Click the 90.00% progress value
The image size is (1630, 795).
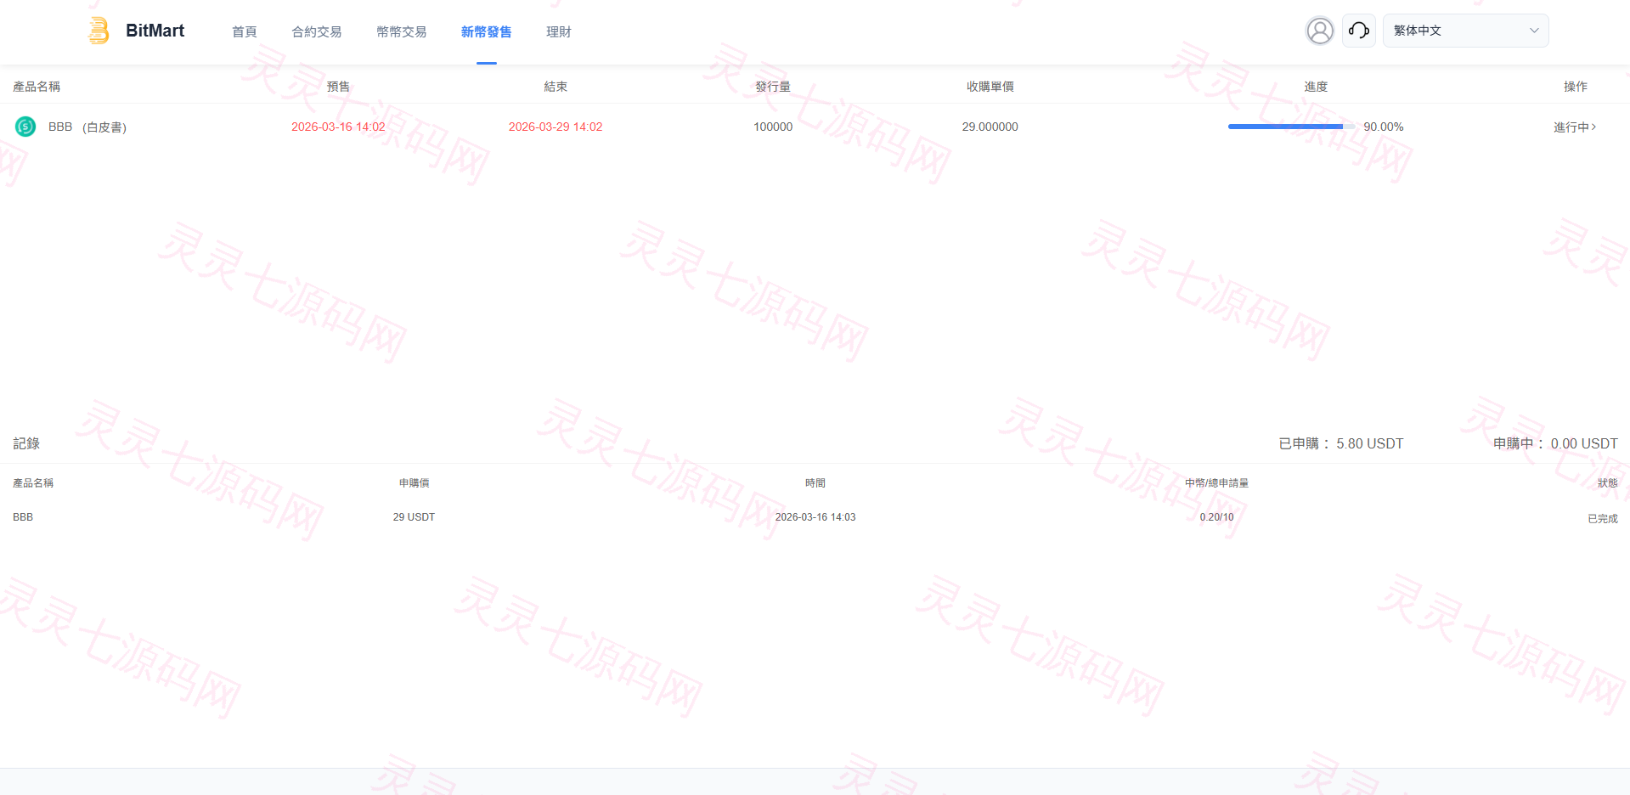coord(1384,127)
